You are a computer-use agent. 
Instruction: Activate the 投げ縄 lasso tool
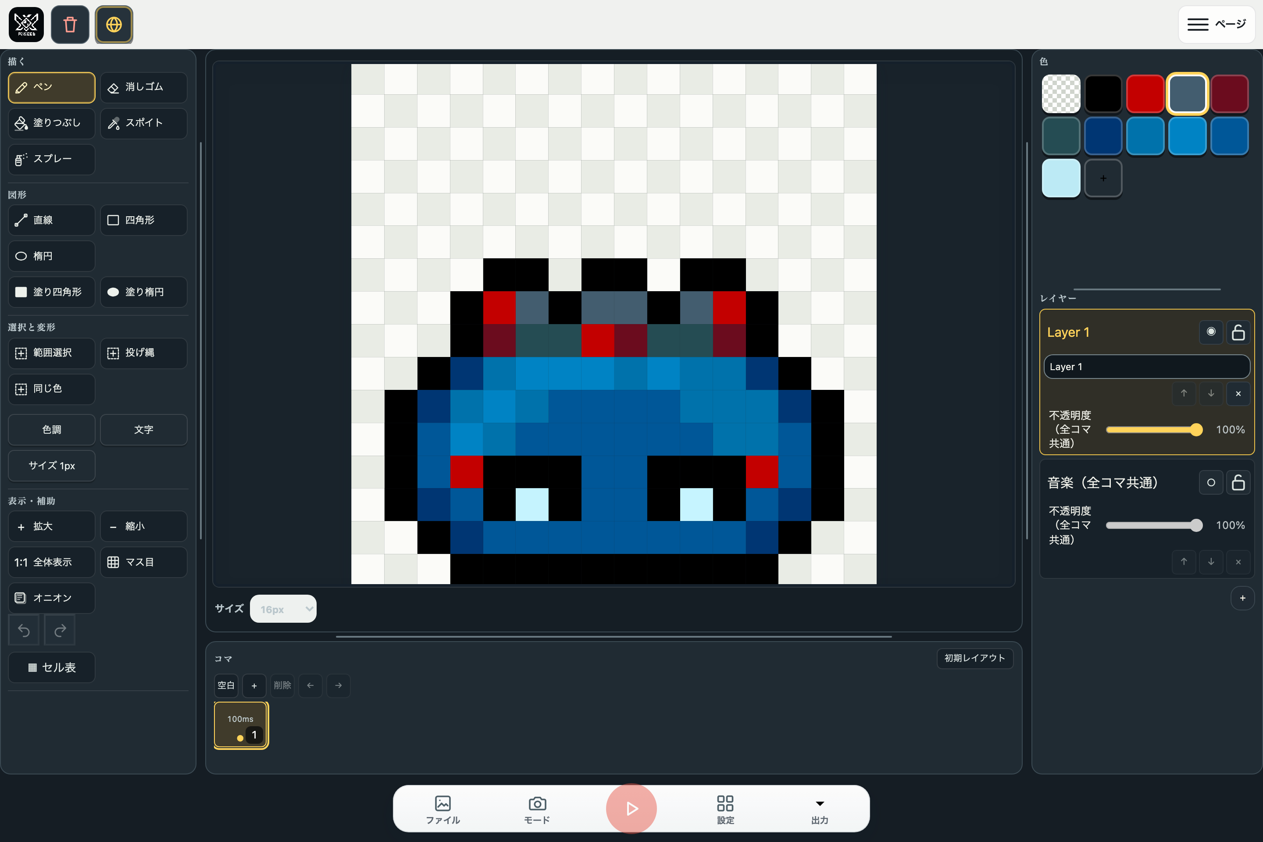pos(143,353)
